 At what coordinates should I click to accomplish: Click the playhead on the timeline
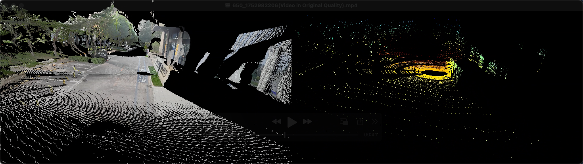[285, 135]
